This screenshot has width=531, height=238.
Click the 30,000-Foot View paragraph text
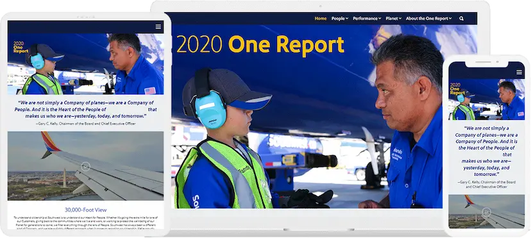[x=86, y=223]
